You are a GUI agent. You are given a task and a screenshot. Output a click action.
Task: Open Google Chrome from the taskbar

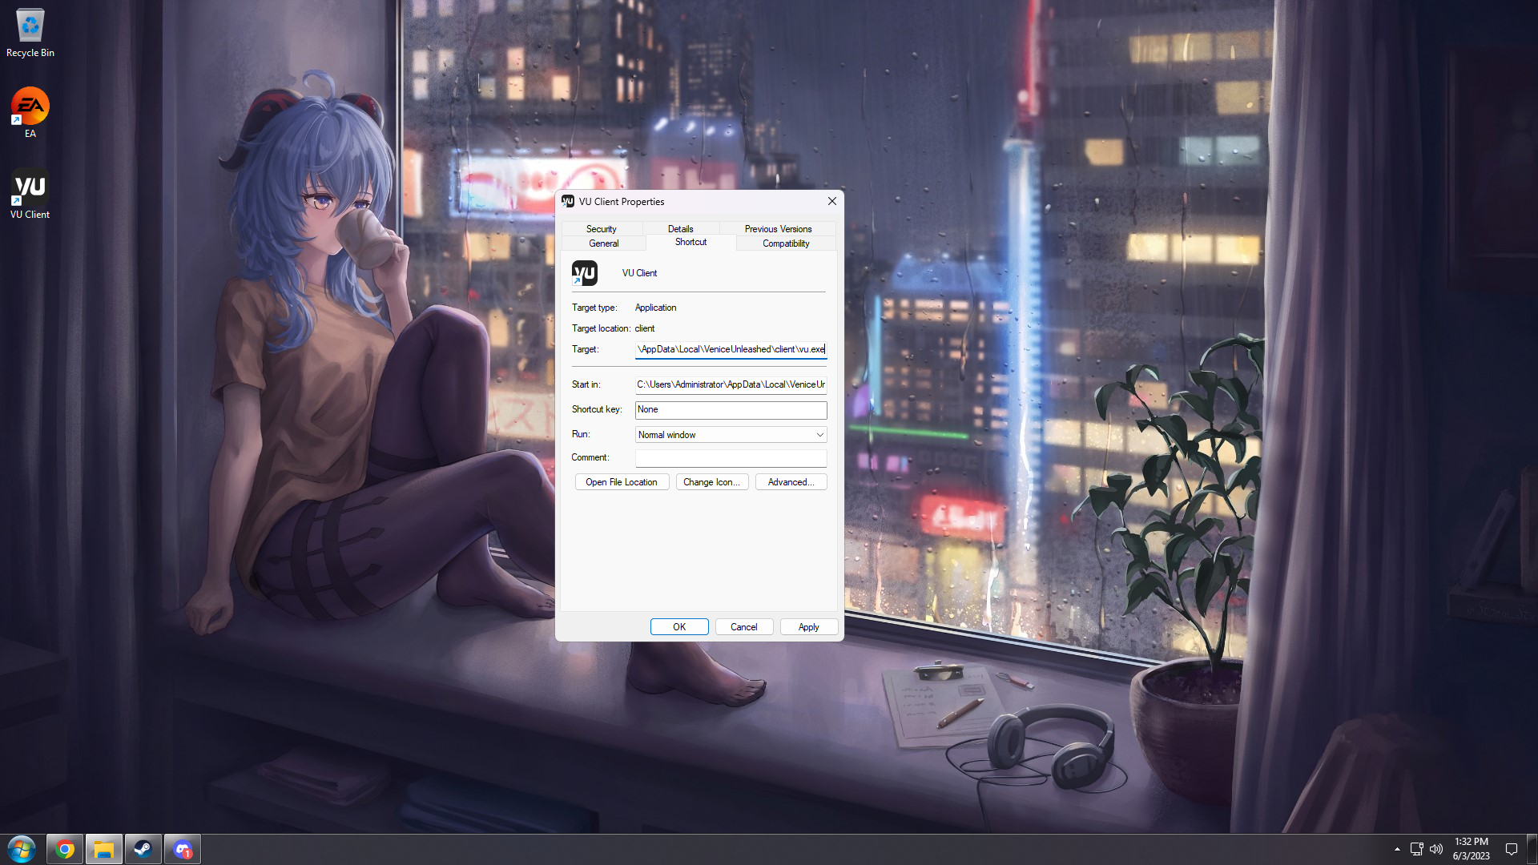(65, 849)
